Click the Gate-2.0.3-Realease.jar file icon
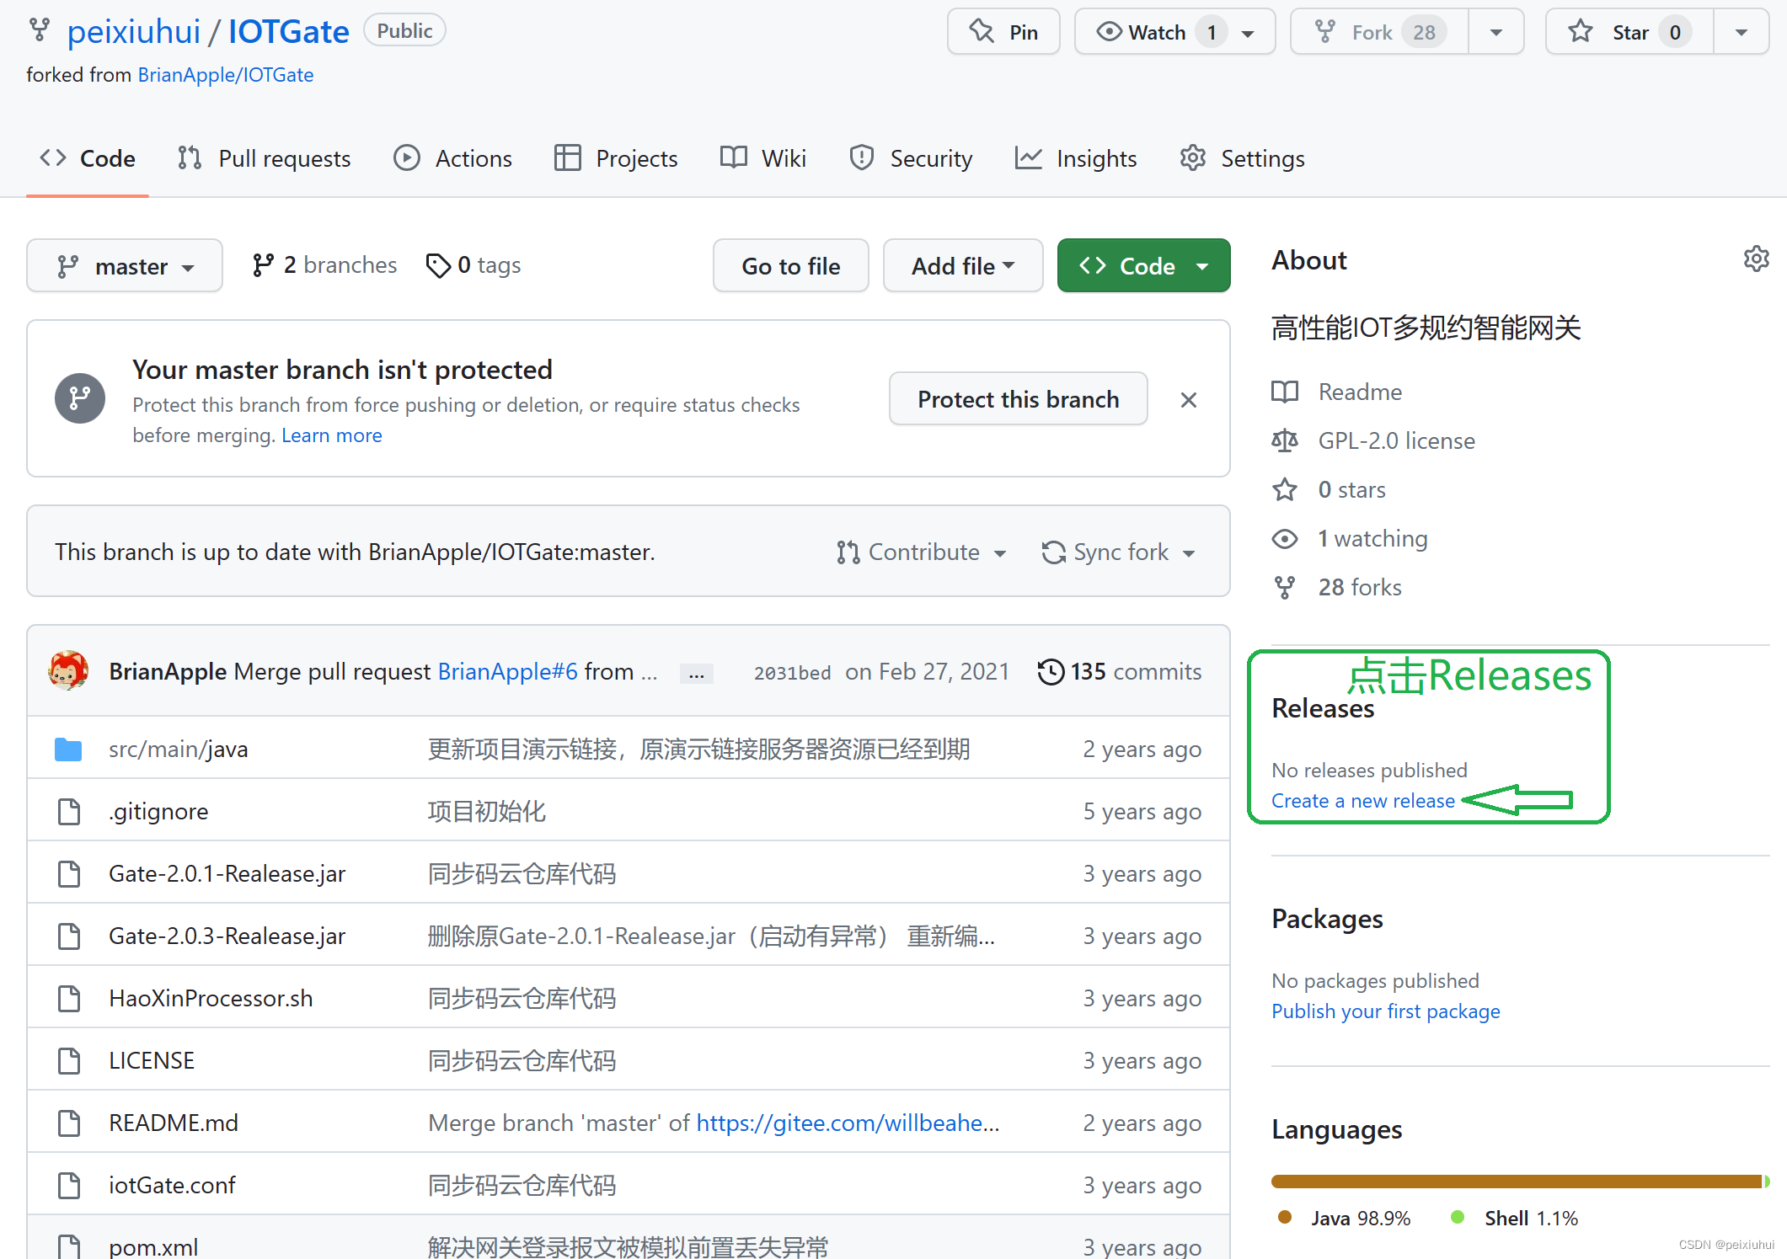 (x=68, y=936)
